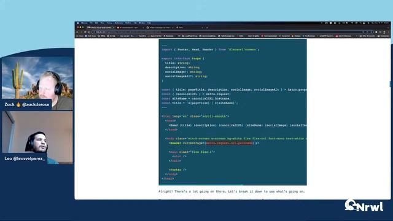Click the Leo @leosvelperez_ name label
393x221 pixels.
pyautogui.click(x=25, y=158)
